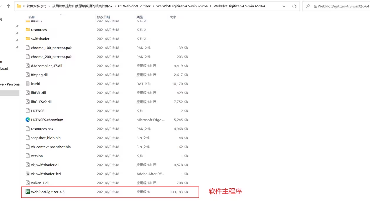
Task: Select the libGLESv2.dll file name
Action: [41, 102]
